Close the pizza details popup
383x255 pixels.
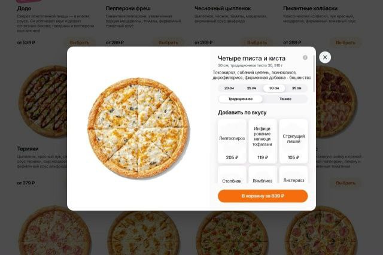click(x=325, y=57)
